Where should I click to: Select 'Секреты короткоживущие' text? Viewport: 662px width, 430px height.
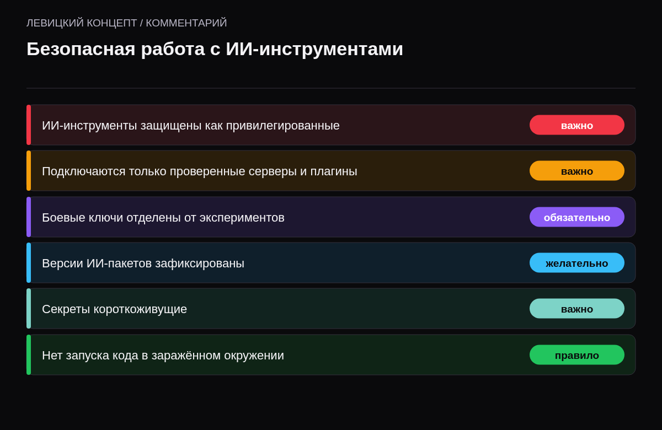click(114, 309)
